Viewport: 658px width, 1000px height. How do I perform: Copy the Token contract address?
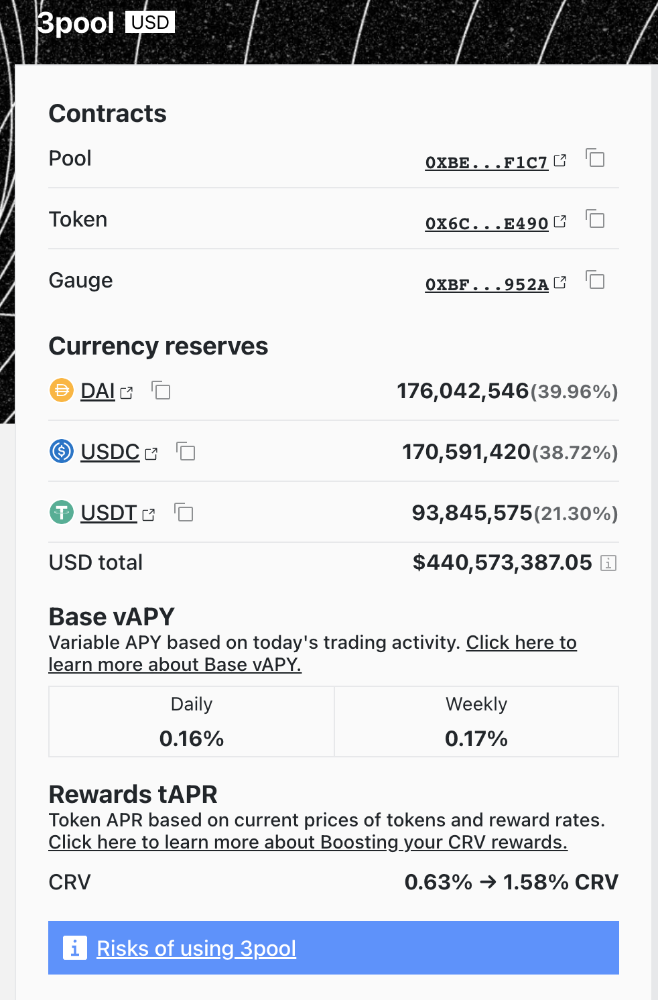tap(595, 219)
